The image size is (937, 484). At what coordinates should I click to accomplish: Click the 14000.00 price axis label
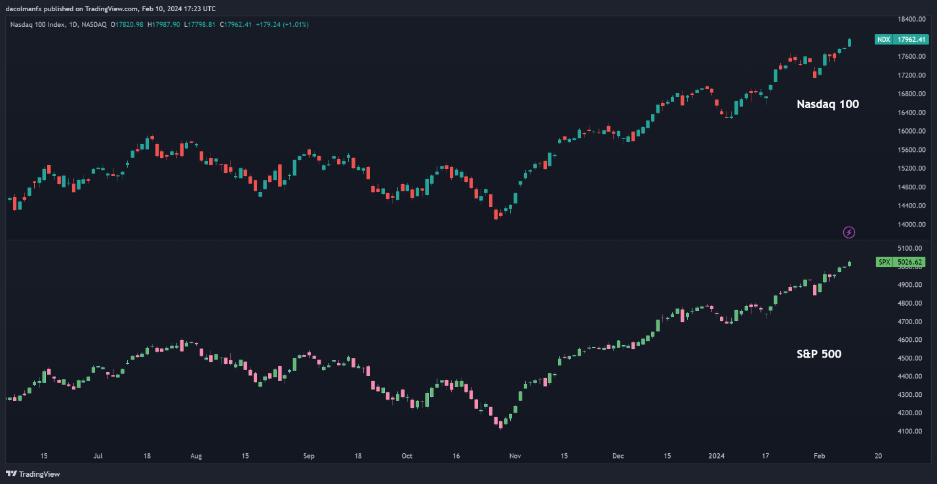coord(911,225)
